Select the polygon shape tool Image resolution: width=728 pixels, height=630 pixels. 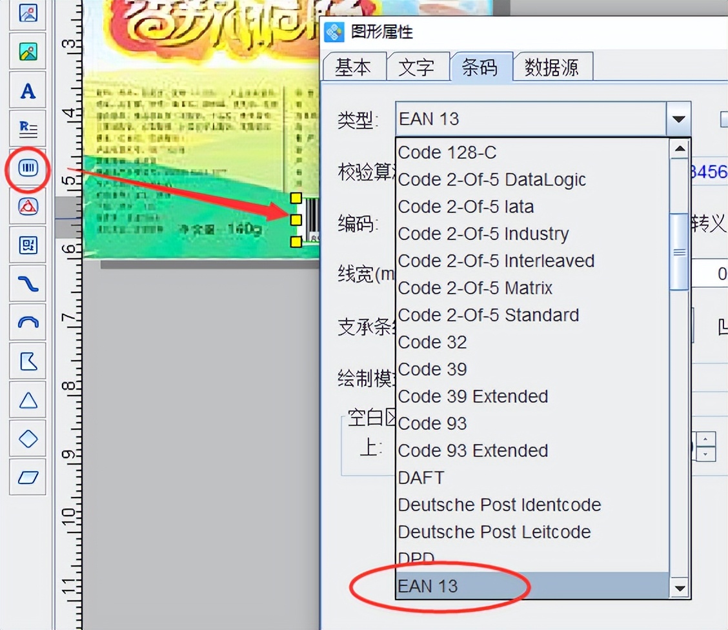coord(28,361)
